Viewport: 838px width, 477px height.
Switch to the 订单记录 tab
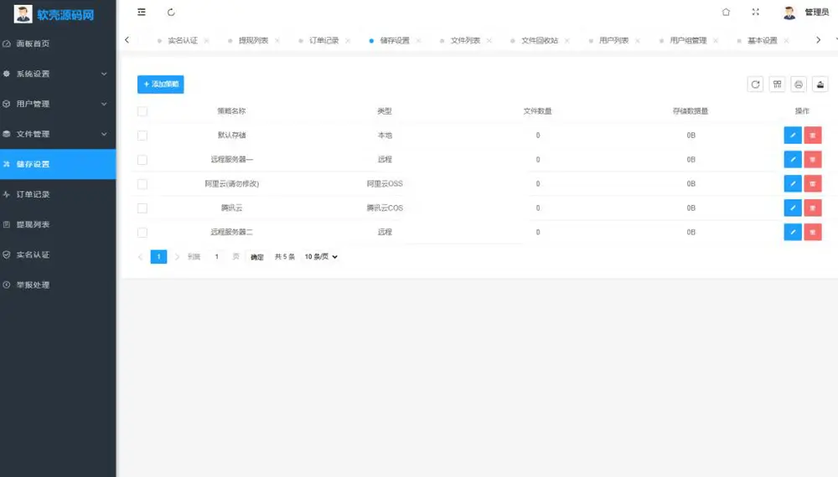click(x=323, y=40)
